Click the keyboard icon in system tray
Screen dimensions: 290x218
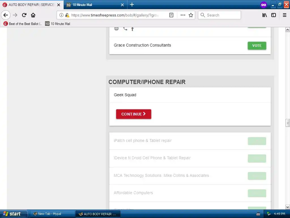[x=258, y=214]
